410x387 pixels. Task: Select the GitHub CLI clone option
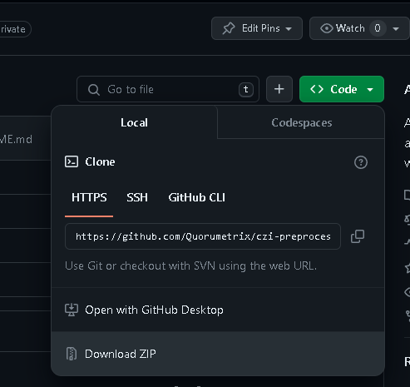click(197, 197)
